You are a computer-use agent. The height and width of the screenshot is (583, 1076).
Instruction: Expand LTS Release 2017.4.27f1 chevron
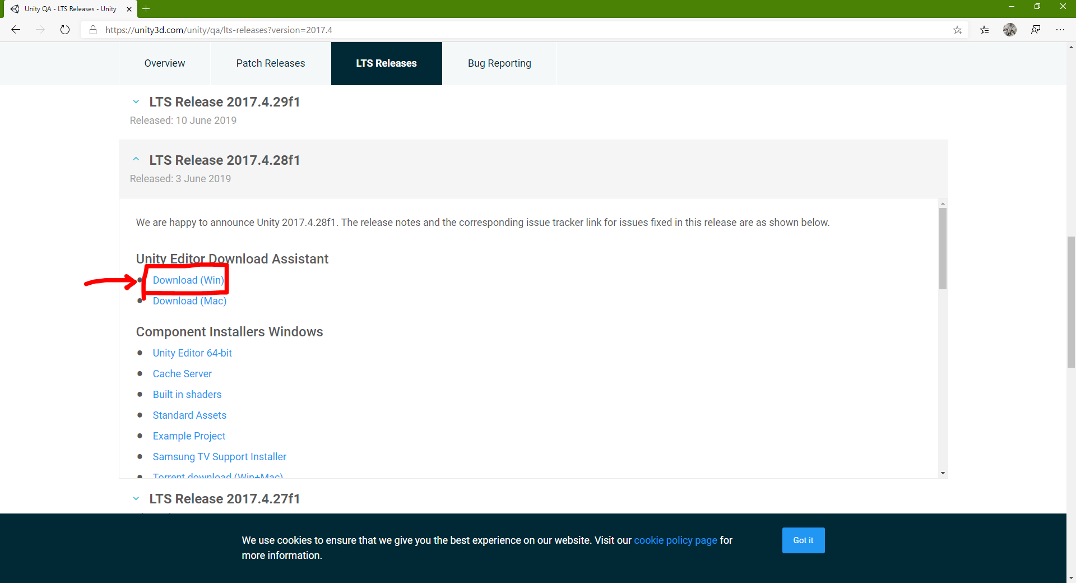[x=136, y=498]
